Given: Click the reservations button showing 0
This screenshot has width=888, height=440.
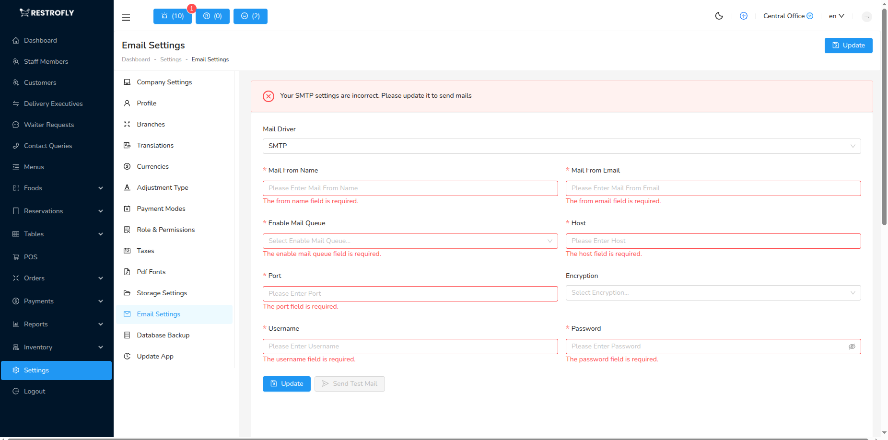Looking at the screenshot, I should point(212,16).
